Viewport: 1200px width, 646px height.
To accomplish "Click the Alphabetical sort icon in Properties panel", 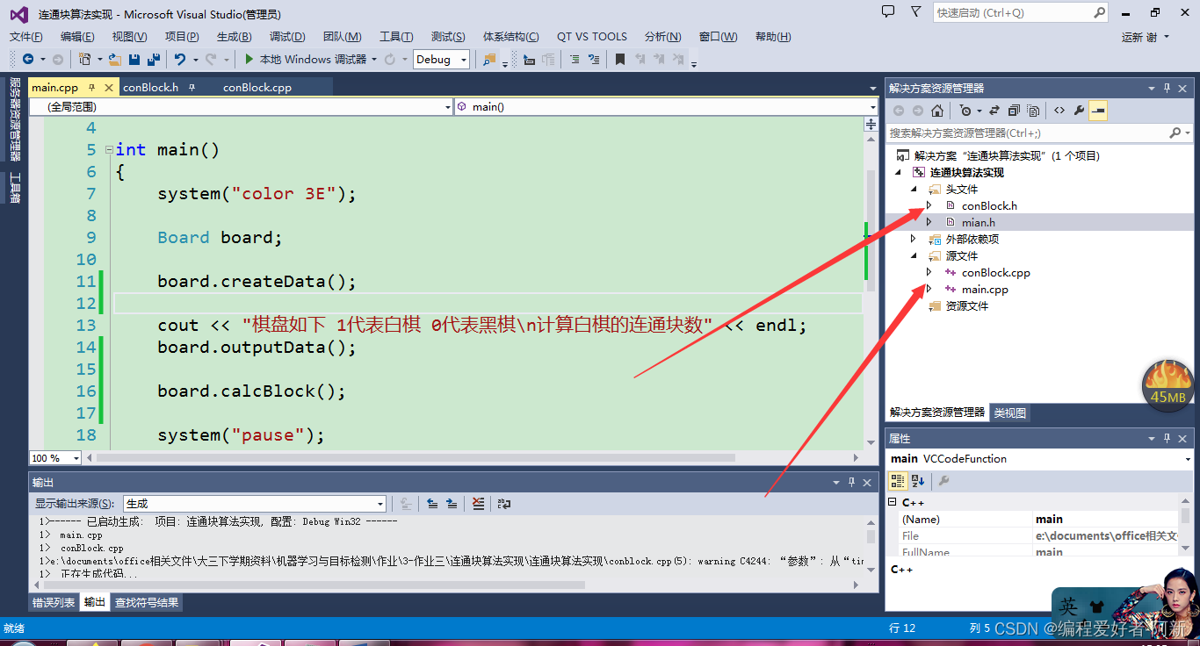I will tap(918, 481).
